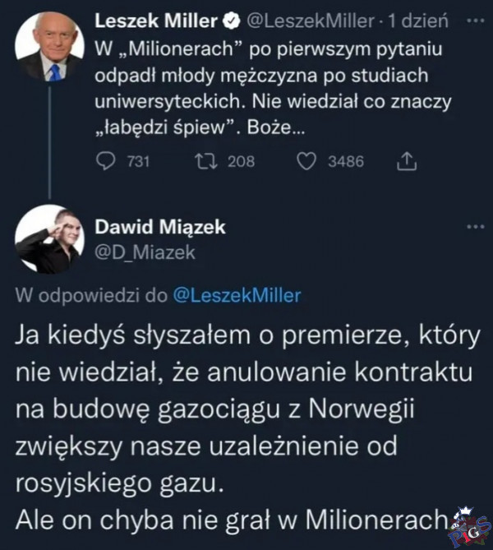Open more options on Leszek Miller's tweet
The height and width of the screenshot is (550, 493).
(x=475, y=20)
